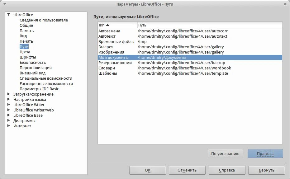The image size is (290, 179).
Task: Expand the LibreOffice Writer node
Action: click(x=8, y=105)
